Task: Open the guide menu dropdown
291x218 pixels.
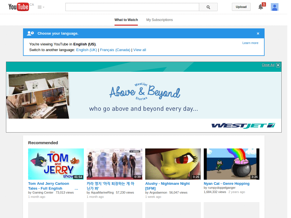Action: click(41, 7)
